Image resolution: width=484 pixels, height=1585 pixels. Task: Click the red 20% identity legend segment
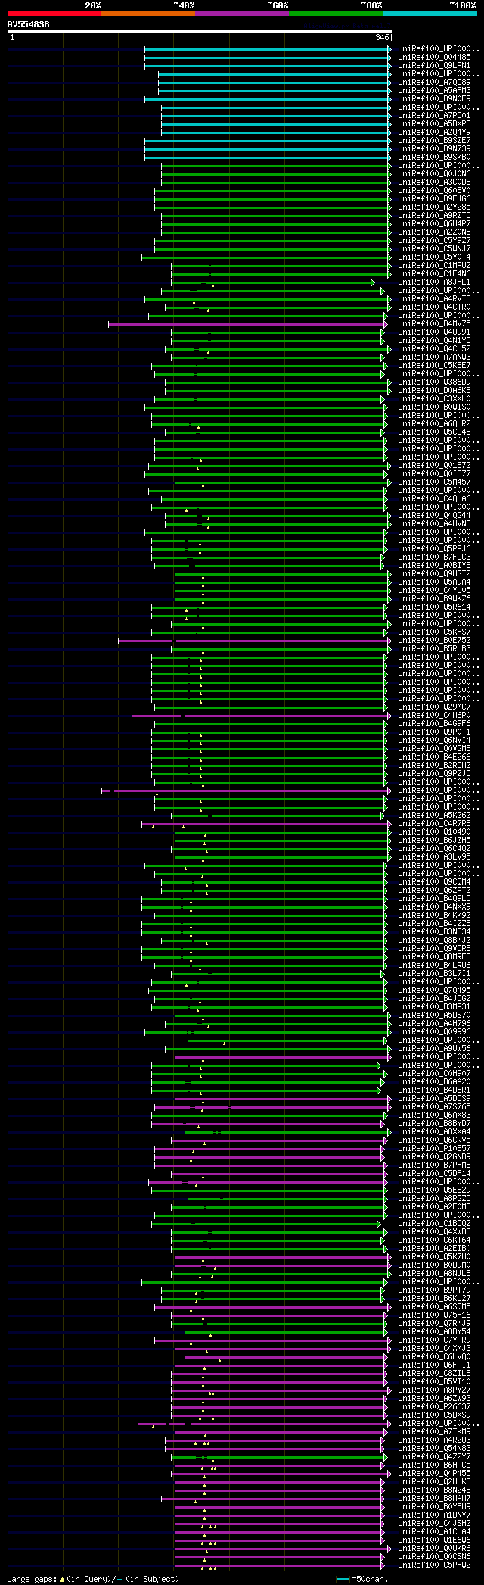pos(54,14)
